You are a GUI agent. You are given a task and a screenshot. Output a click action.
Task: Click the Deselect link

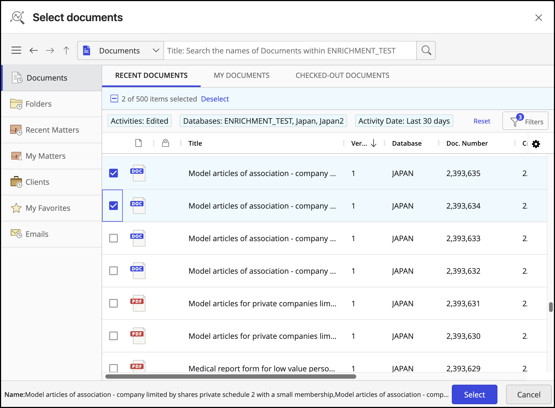tap(215, 99)
